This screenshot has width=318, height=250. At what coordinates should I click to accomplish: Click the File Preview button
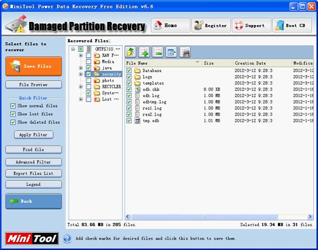tap(34, 84)
